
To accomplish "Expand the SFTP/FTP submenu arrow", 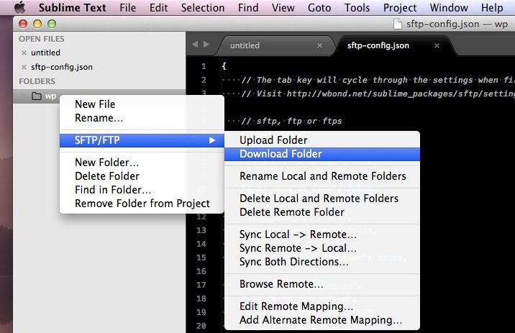I will point(212,140).
